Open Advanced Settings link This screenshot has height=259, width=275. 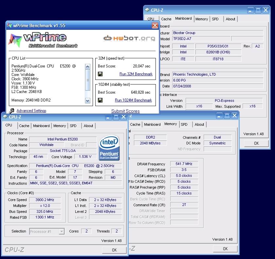tap(31, 111)
